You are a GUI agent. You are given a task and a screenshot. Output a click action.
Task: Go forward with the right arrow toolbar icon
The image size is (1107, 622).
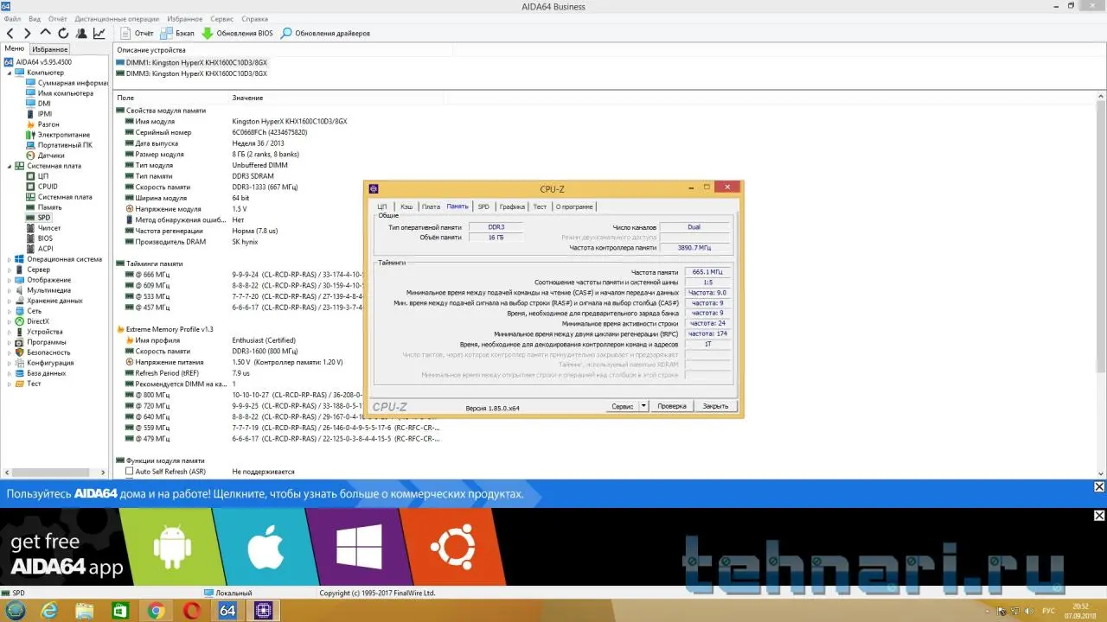tap(28, 34)
